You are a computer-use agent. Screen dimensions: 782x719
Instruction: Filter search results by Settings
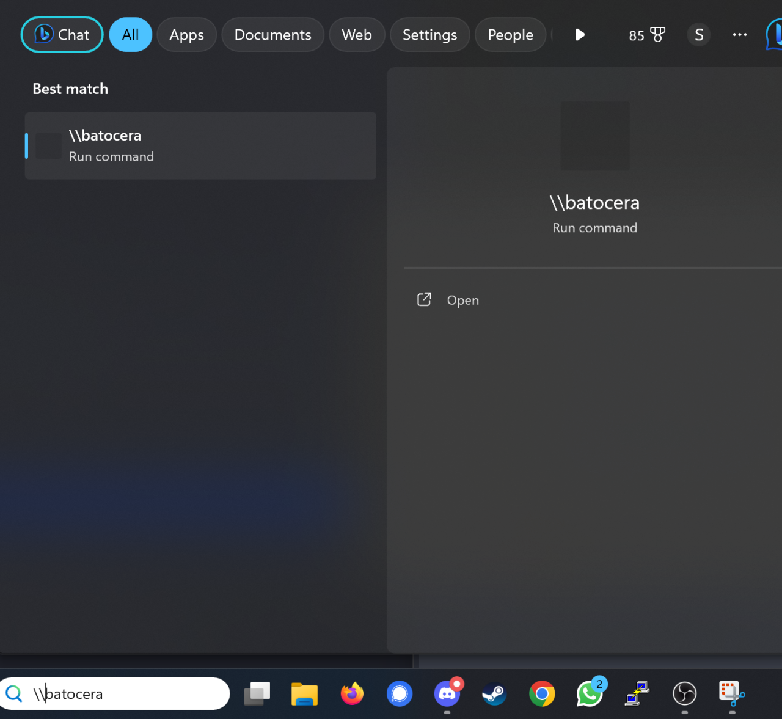[x=429, y=35]
